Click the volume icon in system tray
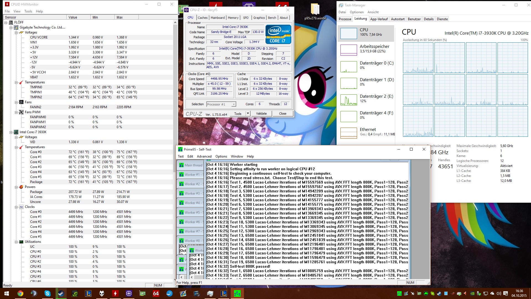 499,293
